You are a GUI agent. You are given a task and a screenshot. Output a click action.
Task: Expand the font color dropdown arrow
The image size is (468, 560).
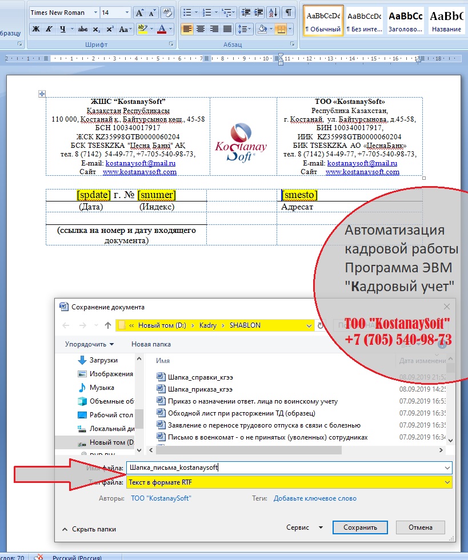point(170,29)
